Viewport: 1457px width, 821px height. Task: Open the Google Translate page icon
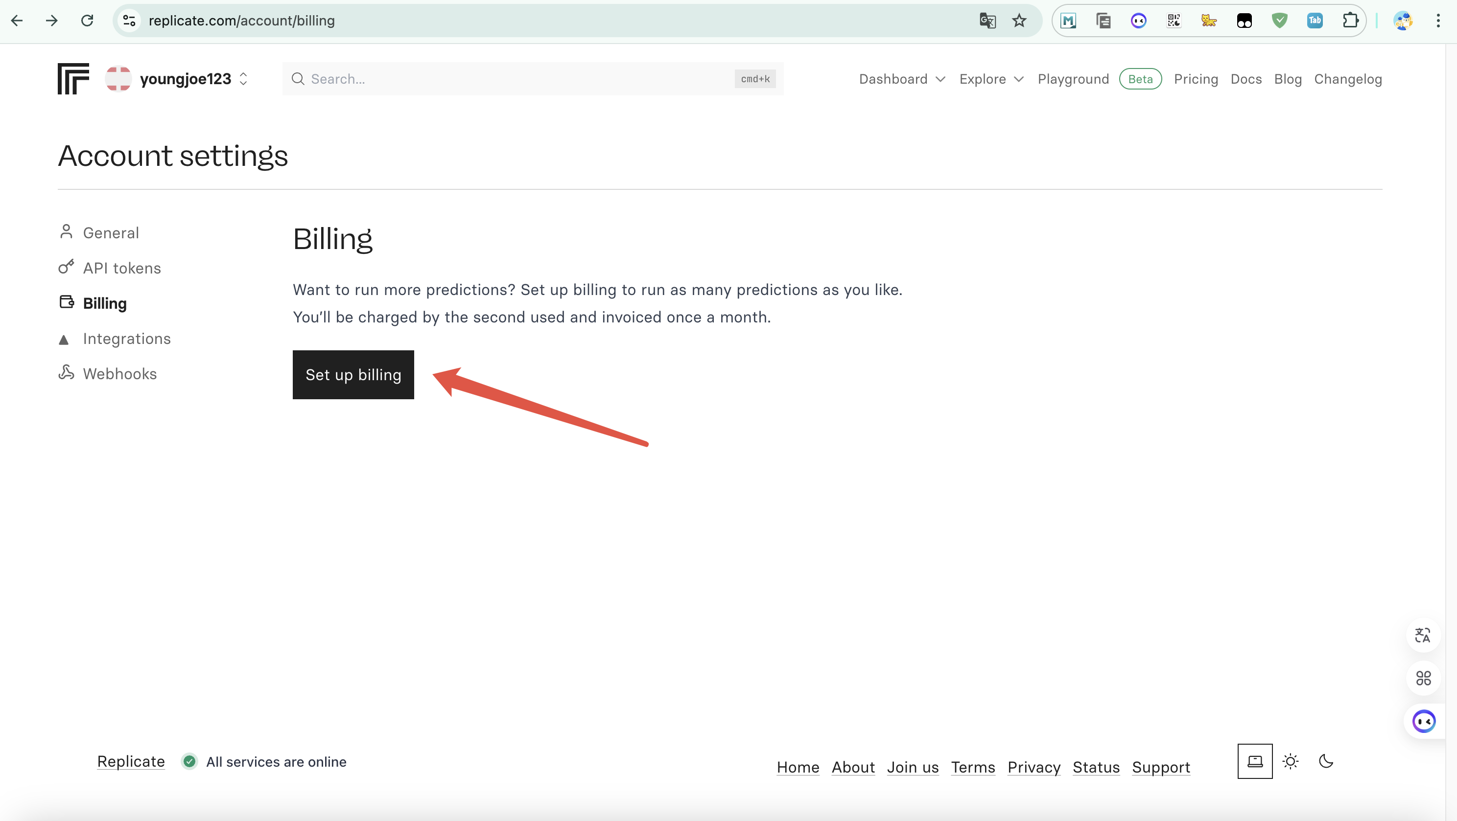pyautogui.click(x=987, y=21)
